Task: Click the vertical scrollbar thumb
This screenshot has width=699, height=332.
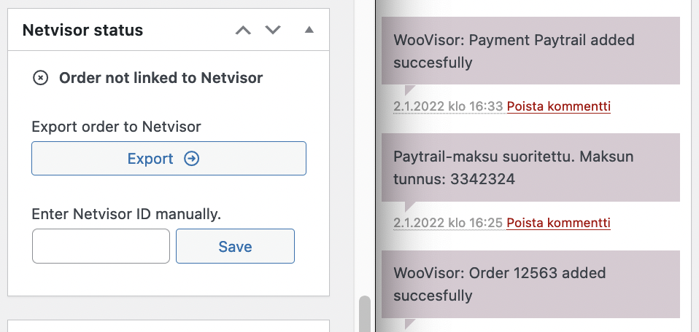Action: (365, 314)
